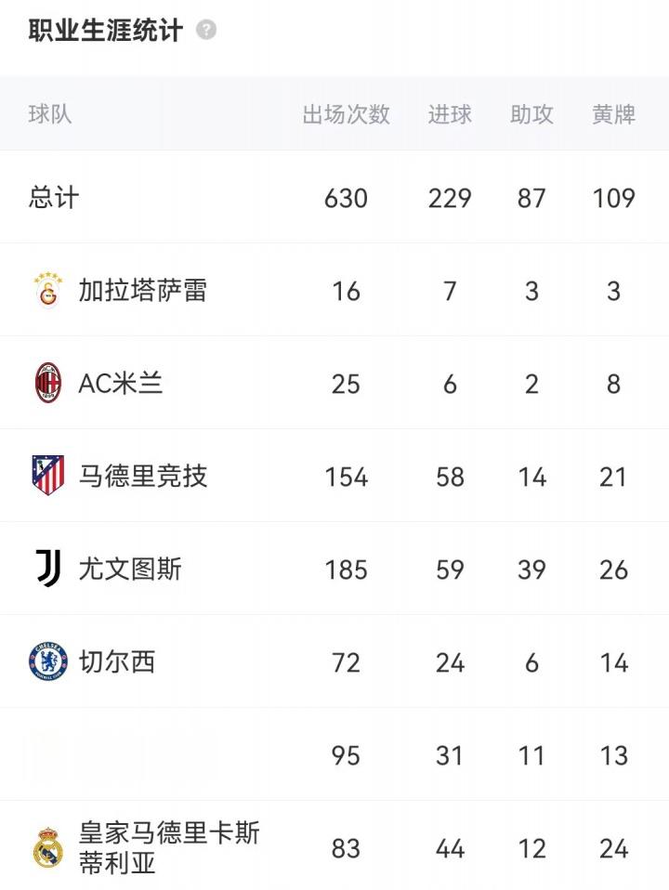669x890 pixels.
Task: Sort by 出场次数 column header
Action: click(x=346, y=114)
